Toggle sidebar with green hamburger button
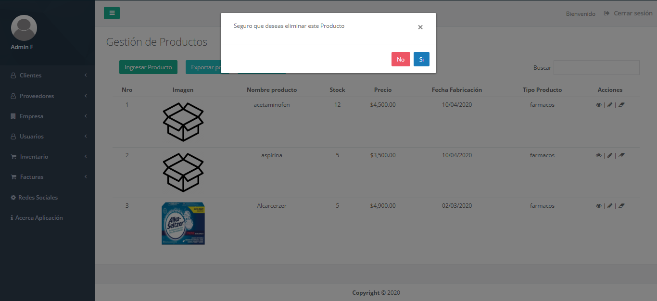The height and width of the screenshot is (301, 657). point(112,13)
